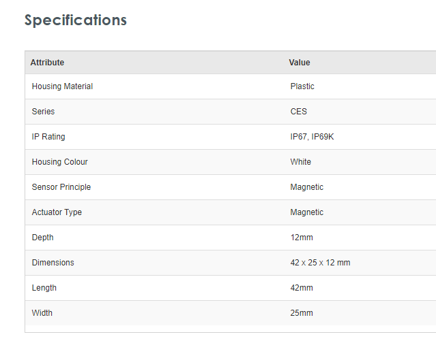The height and width of the screenshot is (341, 436).
Task: Click the Plastic value
Action: point(302,86)
